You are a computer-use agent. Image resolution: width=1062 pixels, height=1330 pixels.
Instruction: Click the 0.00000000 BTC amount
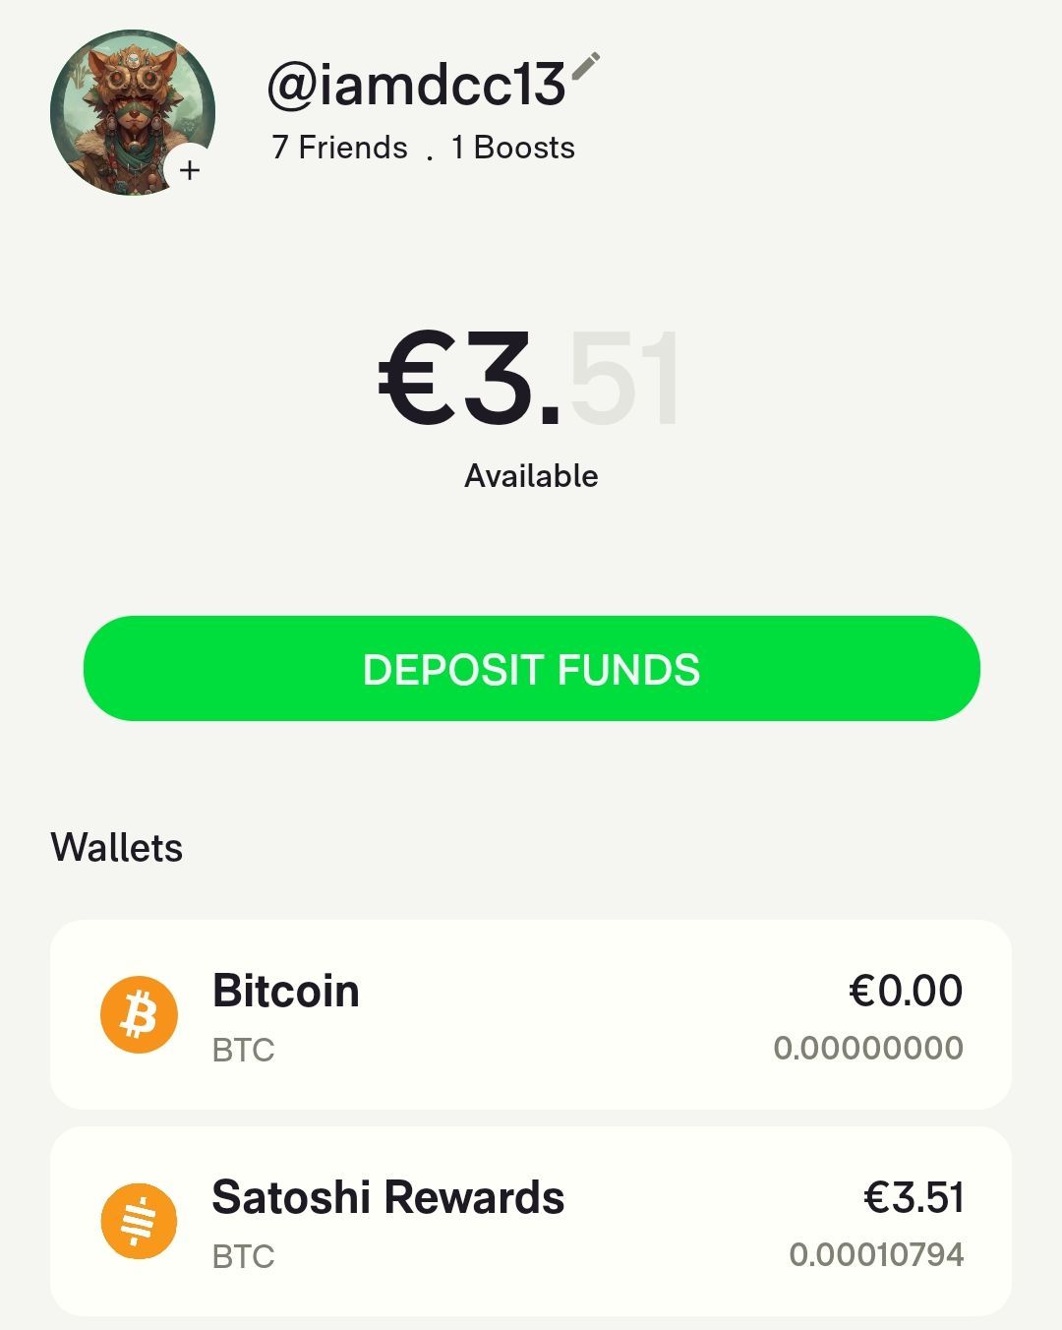pyautogui.click(x=867, y=1048)
